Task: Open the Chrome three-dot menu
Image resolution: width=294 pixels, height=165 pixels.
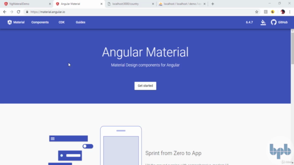Action: tap(290, 12)
